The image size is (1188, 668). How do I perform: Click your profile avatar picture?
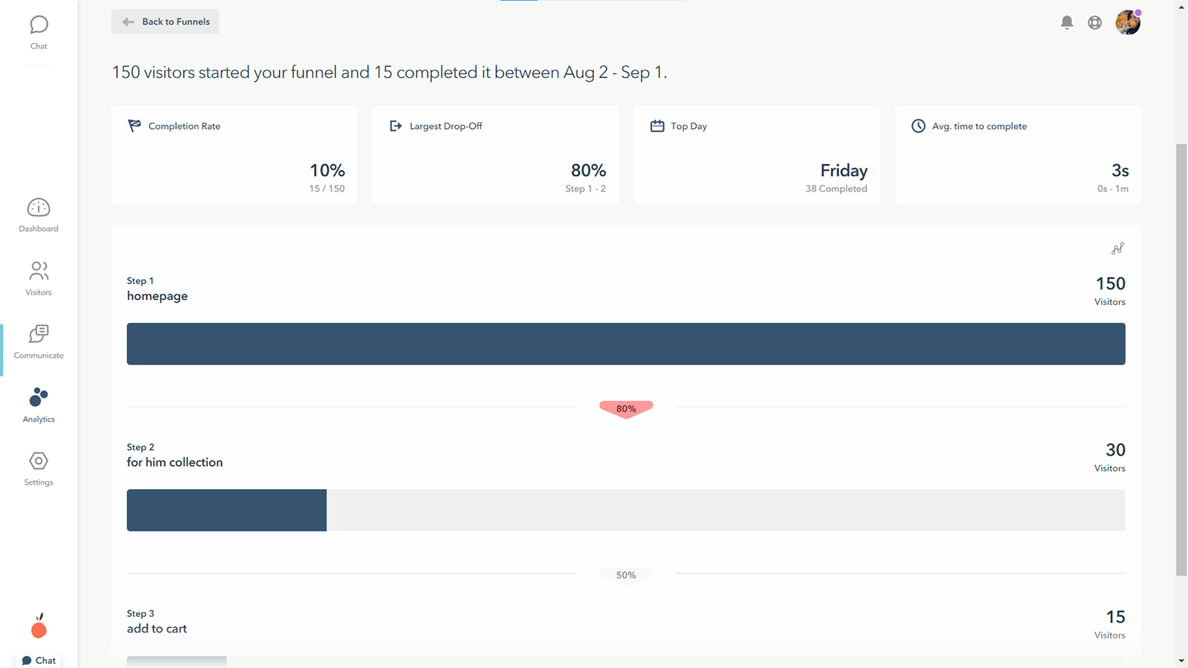coord(1128,22)
